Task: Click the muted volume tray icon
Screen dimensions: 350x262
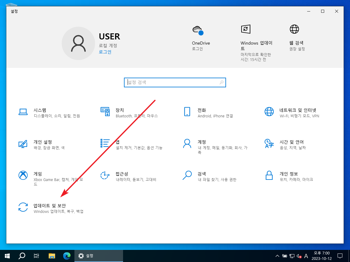Action: coord(299,256)
